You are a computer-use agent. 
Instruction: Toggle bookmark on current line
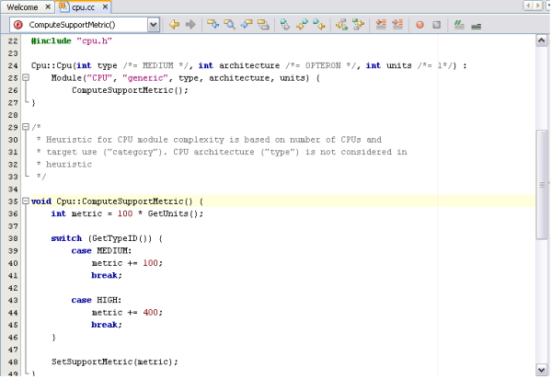pos(285,25)
